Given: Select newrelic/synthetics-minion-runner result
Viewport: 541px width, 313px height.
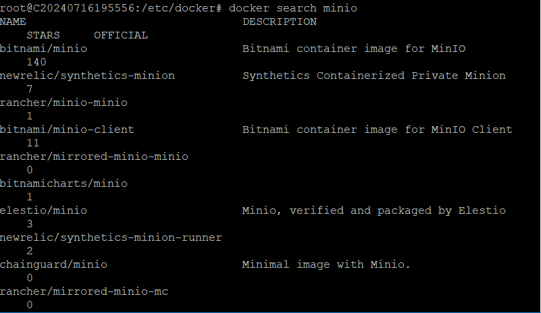Looking at the screenshot, I should (111, 237).
